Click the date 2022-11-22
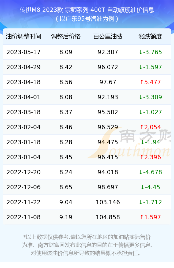This screenshot has width=174, height=268. click(24, 202)
